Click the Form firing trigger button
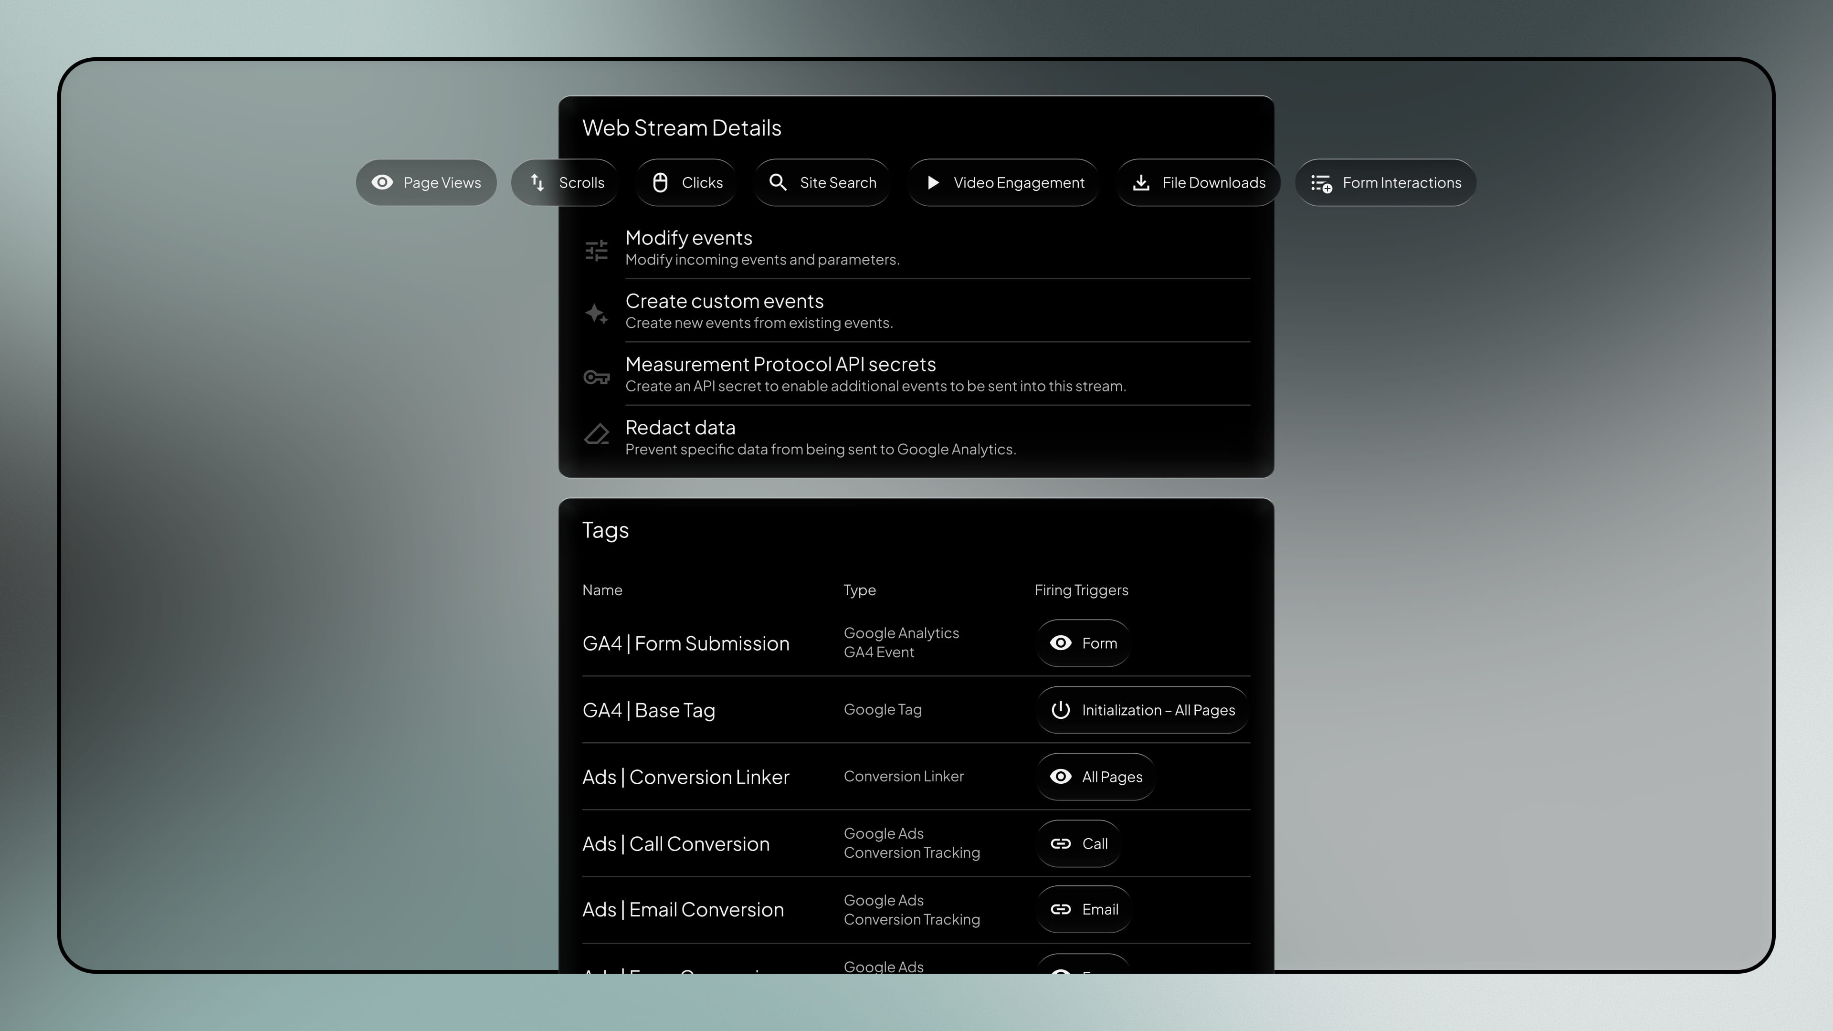The height and width of the screenshot is (1031, 1833). tap(1083, 643)
